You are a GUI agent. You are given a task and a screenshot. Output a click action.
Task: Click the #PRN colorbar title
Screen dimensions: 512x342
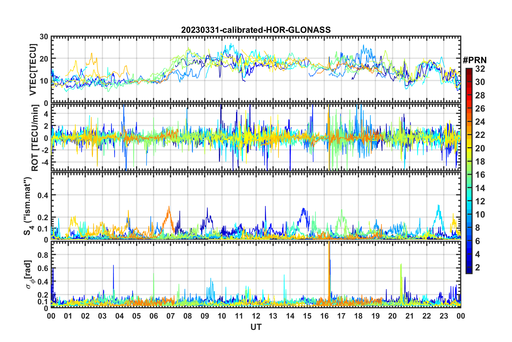coord(475,60)
